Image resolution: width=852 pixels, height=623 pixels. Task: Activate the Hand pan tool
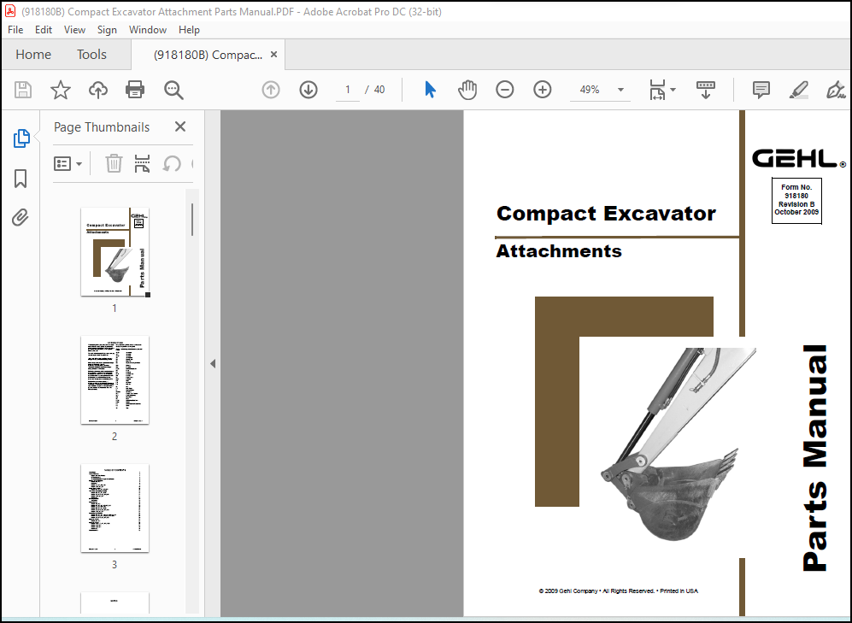pos(467,90)
